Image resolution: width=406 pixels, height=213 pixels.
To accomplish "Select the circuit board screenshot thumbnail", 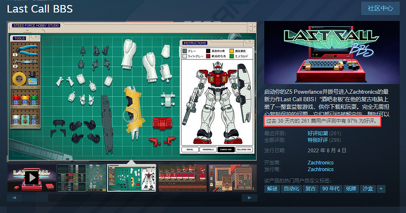I will [x=82, y=178].
